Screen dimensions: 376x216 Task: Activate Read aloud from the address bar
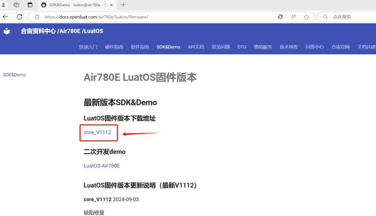(293, 16)
